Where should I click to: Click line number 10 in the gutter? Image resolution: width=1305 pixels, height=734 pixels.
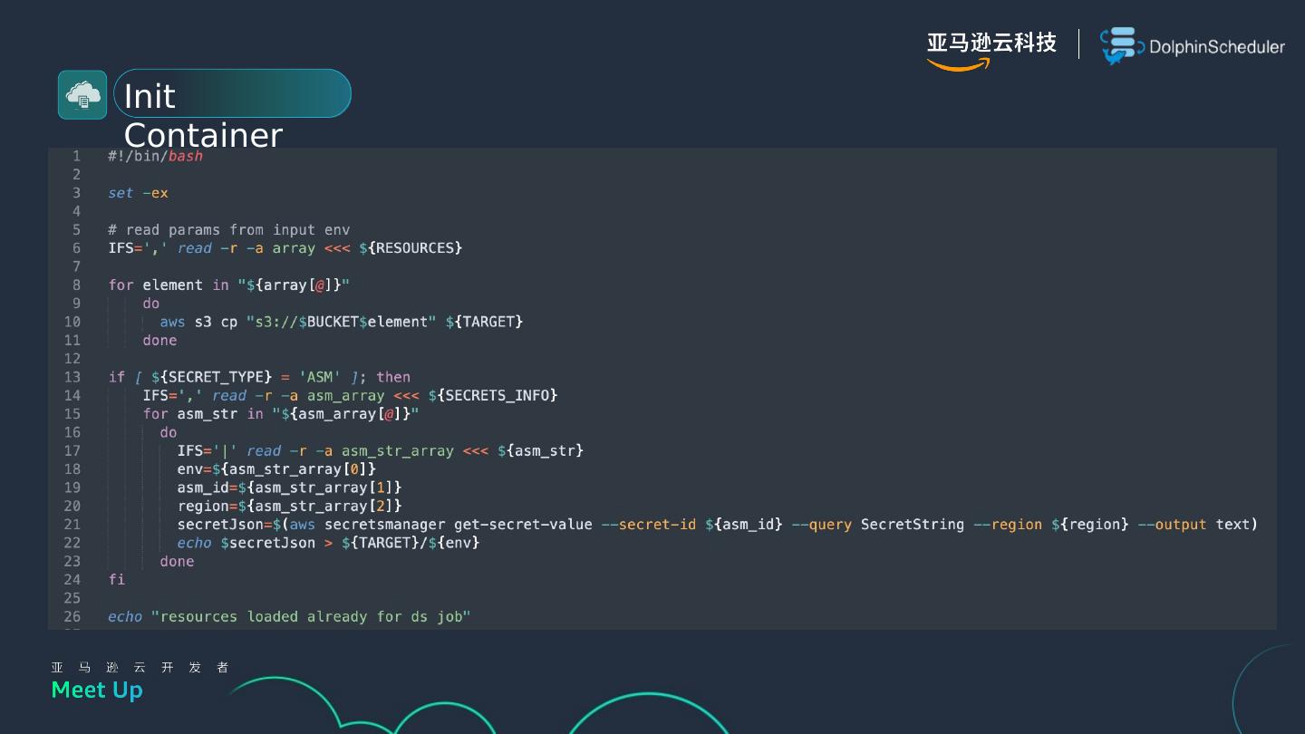tap(72, 322)
